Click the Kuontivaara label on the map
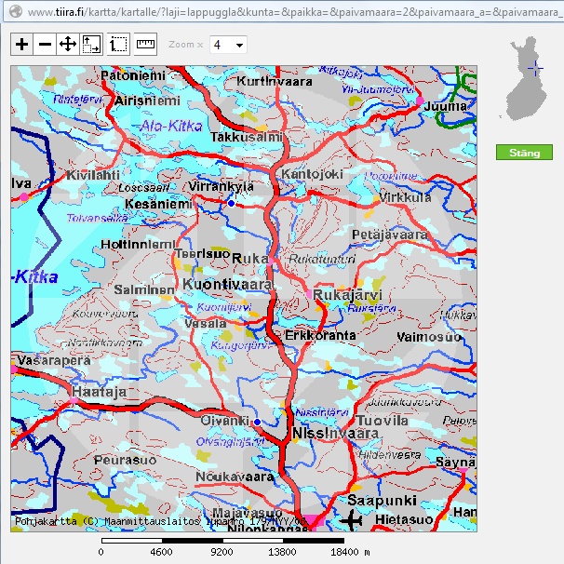 click(228, 284)
